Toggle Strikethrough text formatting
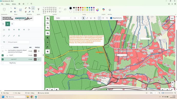 [x=95, y=18]
